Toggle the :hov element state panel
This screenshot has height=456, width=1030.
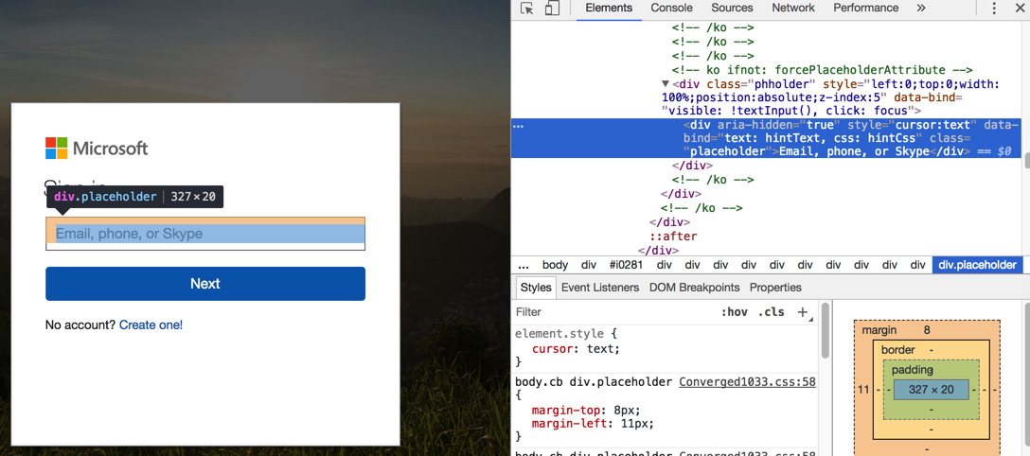pyautogui.click(x=735, y=312)
